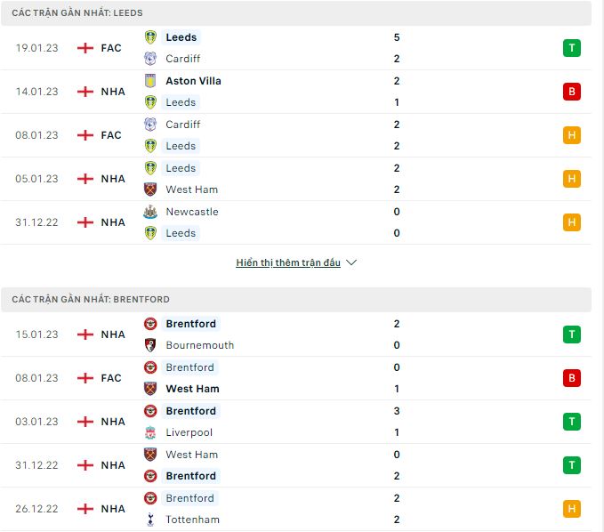This screenshot has width=604, height=532.
Task: Click the Liverpool club crest icon
Action: [x=150, y=432]
